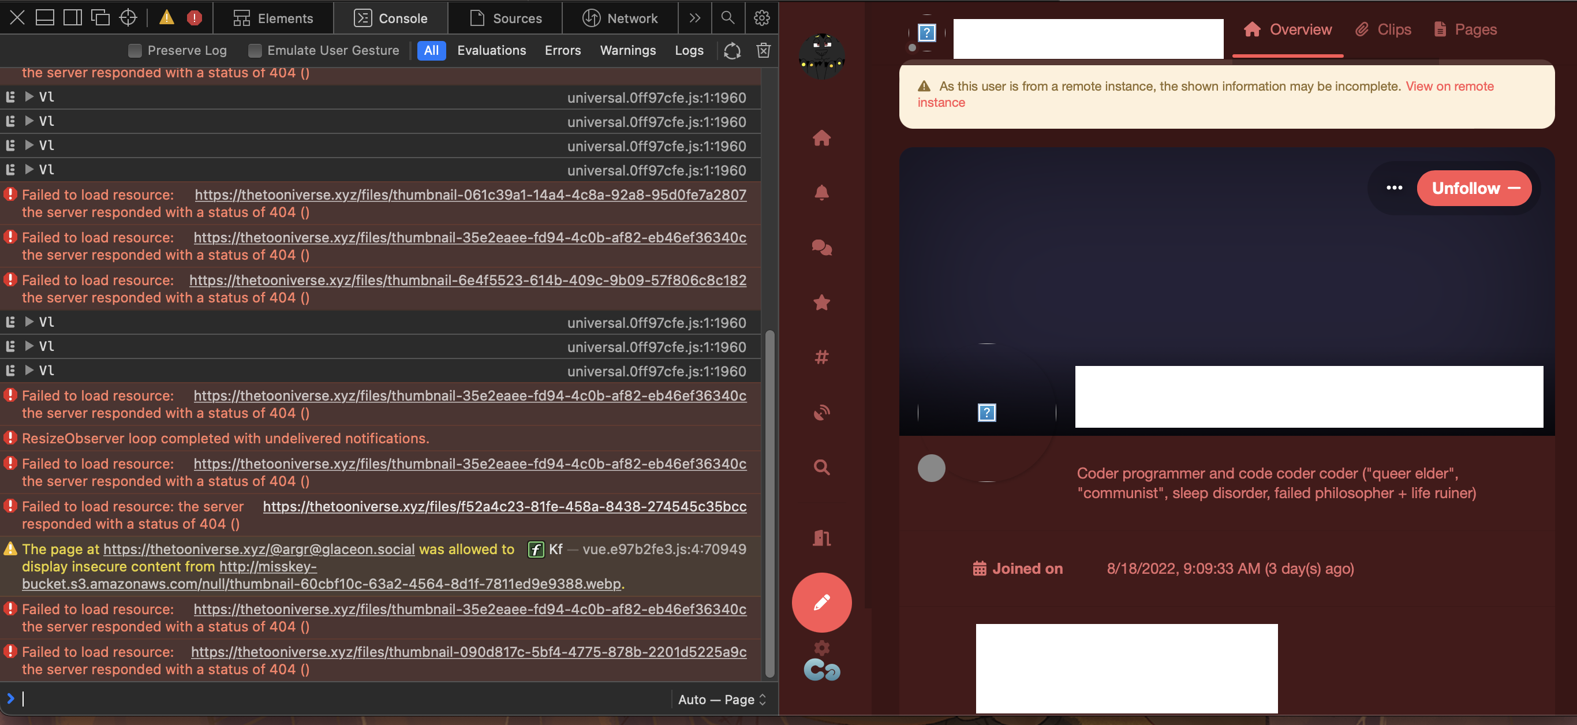Compose a note with the pencil button
1577x725 pixels.
821,602
